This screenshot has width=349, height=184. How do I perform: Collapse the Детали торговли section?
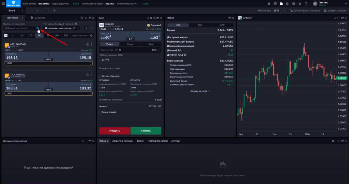point(109,76)
